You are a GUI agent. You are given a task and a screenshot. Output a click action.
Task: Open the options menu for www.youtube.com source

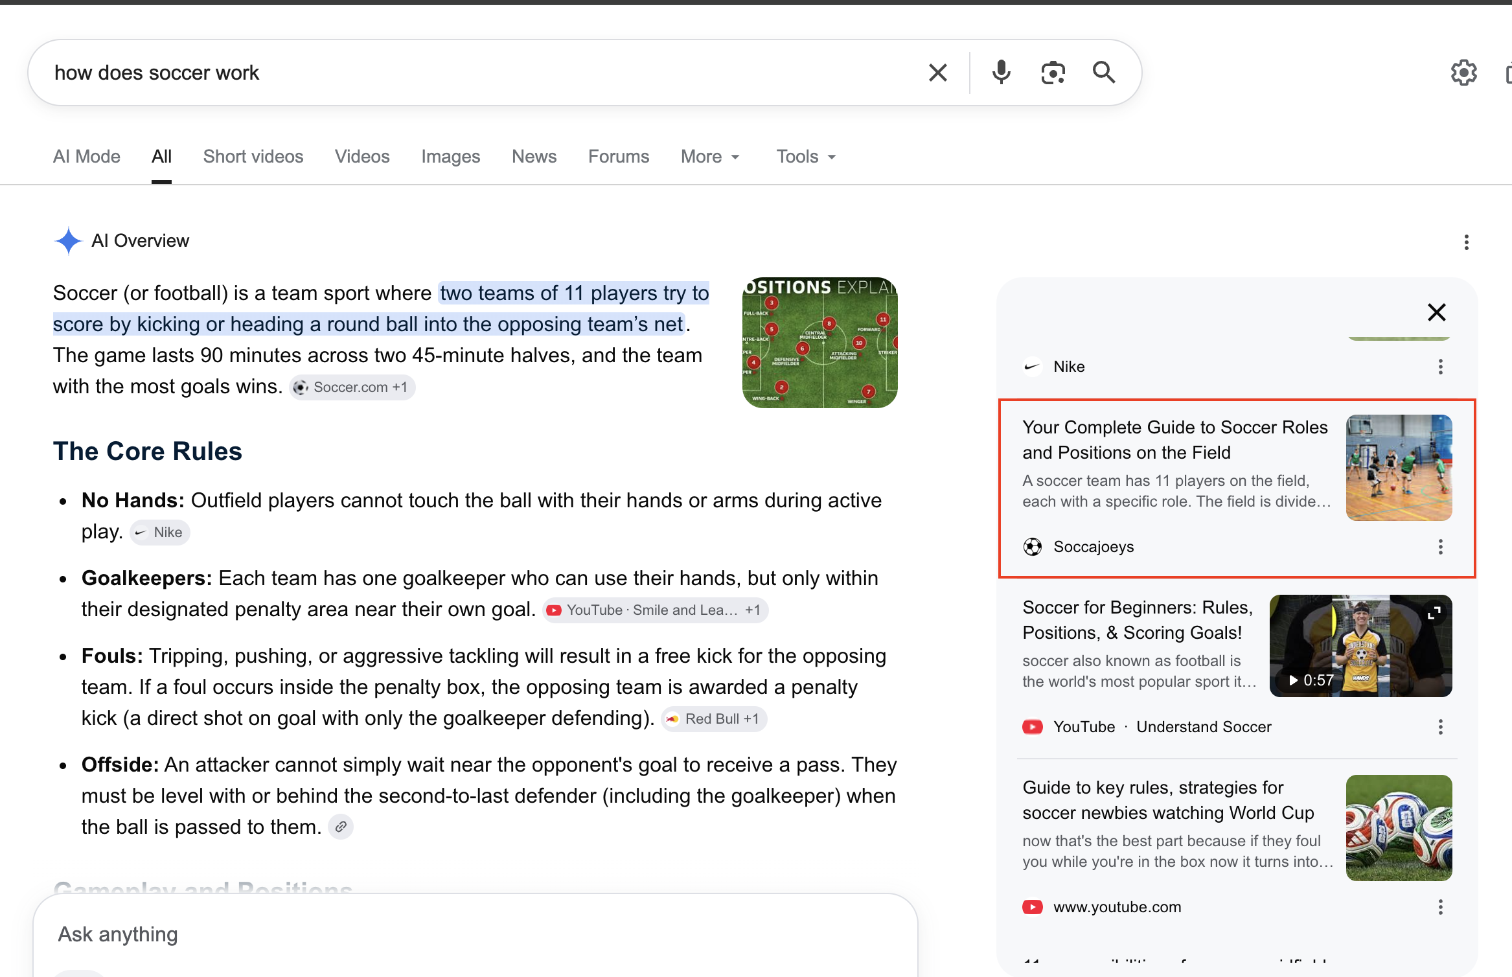(1440, 907)
